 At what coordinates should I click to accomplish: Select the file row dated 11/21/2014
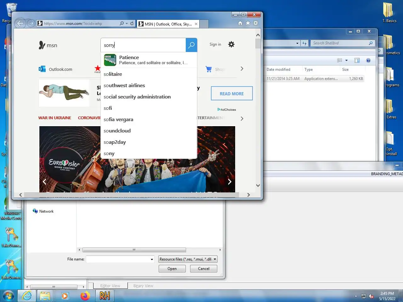[314, 79]
